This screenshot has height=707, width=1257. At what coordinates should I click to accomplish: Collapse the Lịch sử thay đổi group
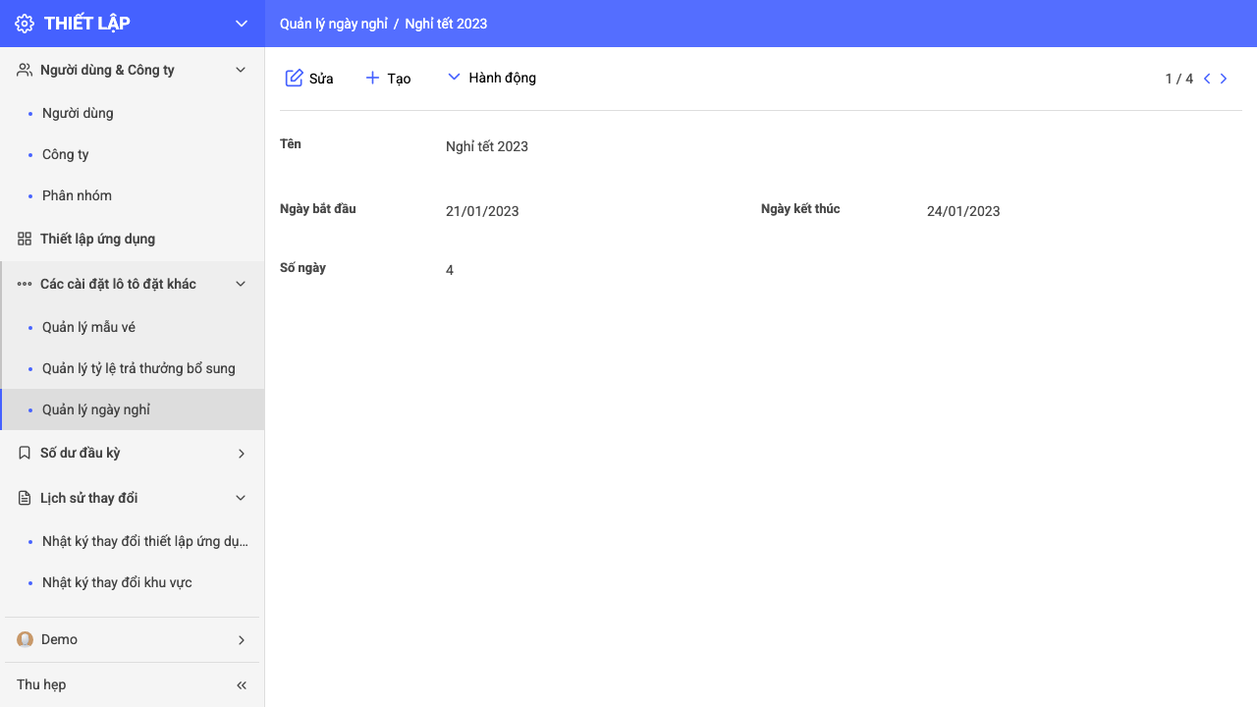241,498
